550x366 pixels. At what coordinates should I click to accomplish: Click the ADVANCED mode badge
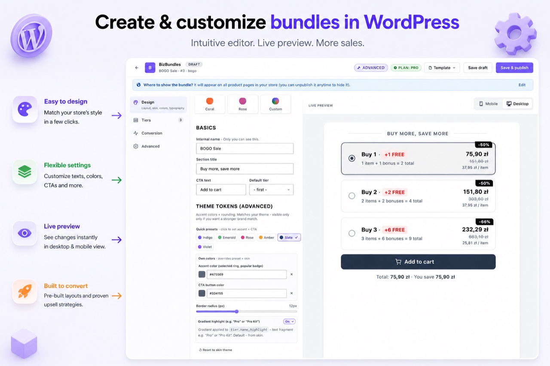[x=371, y=68]
